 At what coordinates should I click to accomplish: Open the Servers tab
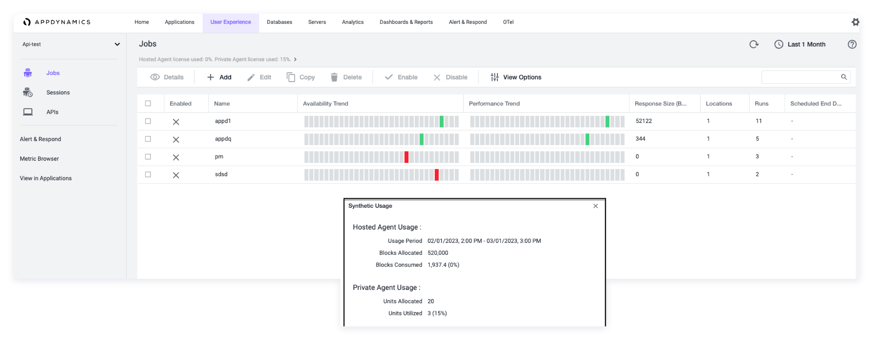coord(317,22)
